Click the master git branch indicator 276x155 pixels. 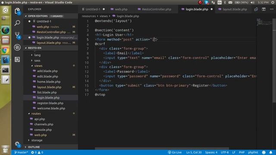click(x=21, y=152)
